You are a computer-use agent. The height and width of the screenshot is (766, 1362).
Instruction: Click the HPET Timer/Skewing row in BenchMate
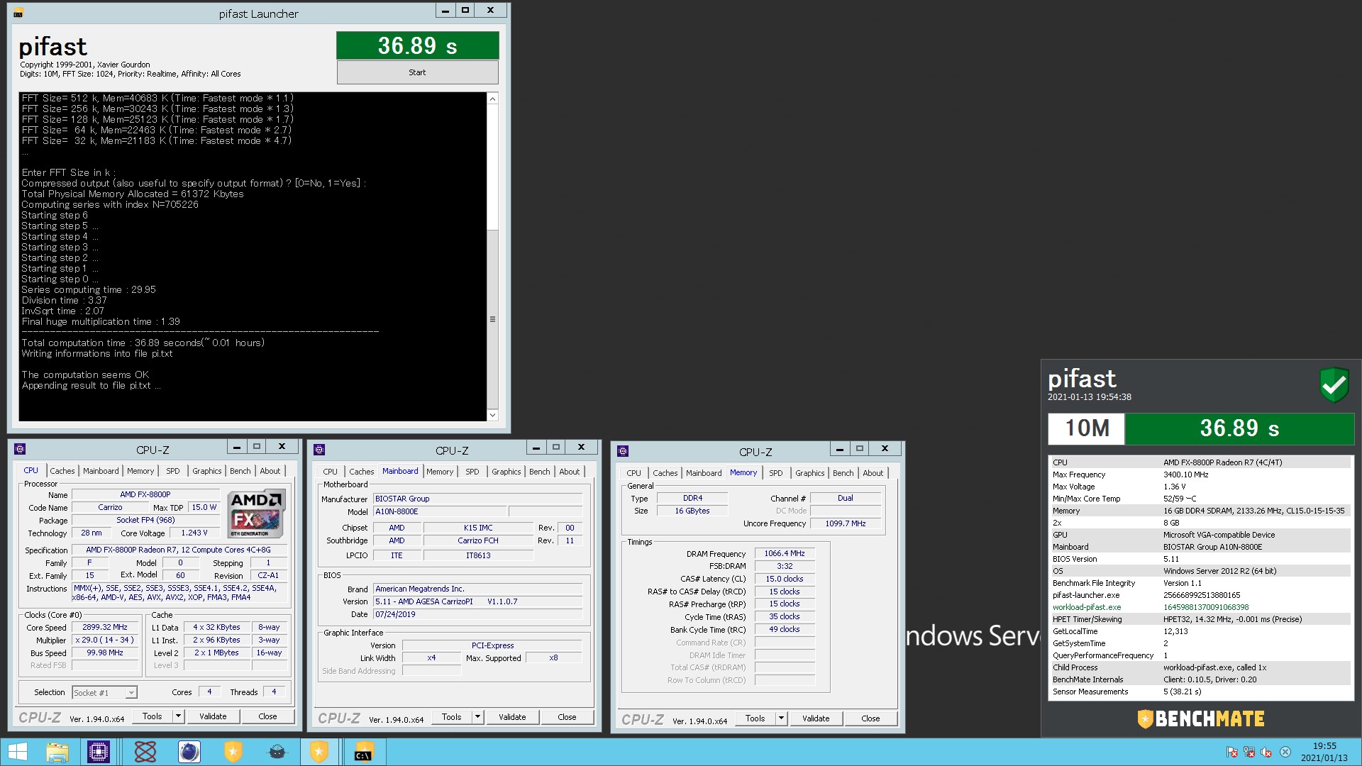(1200, 619)
